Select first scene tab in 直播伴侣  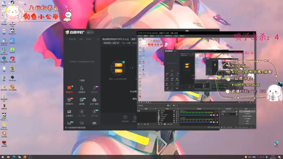pos(73,39)
